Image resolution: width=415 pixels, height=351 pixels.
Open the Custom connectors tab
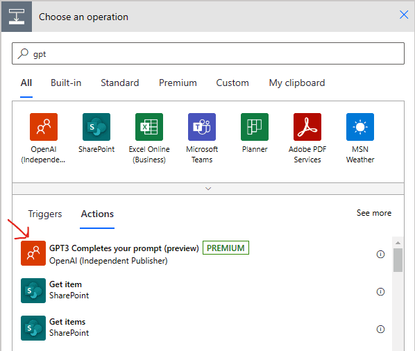tap(232, 83)
